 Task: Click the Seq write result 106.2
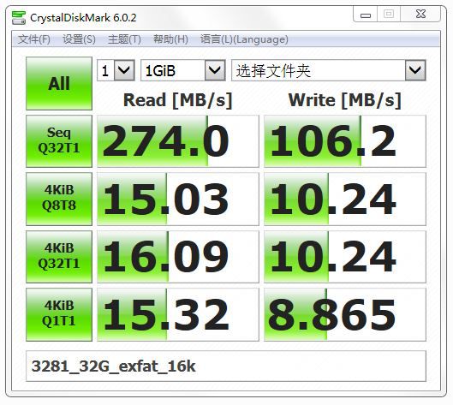345,141
